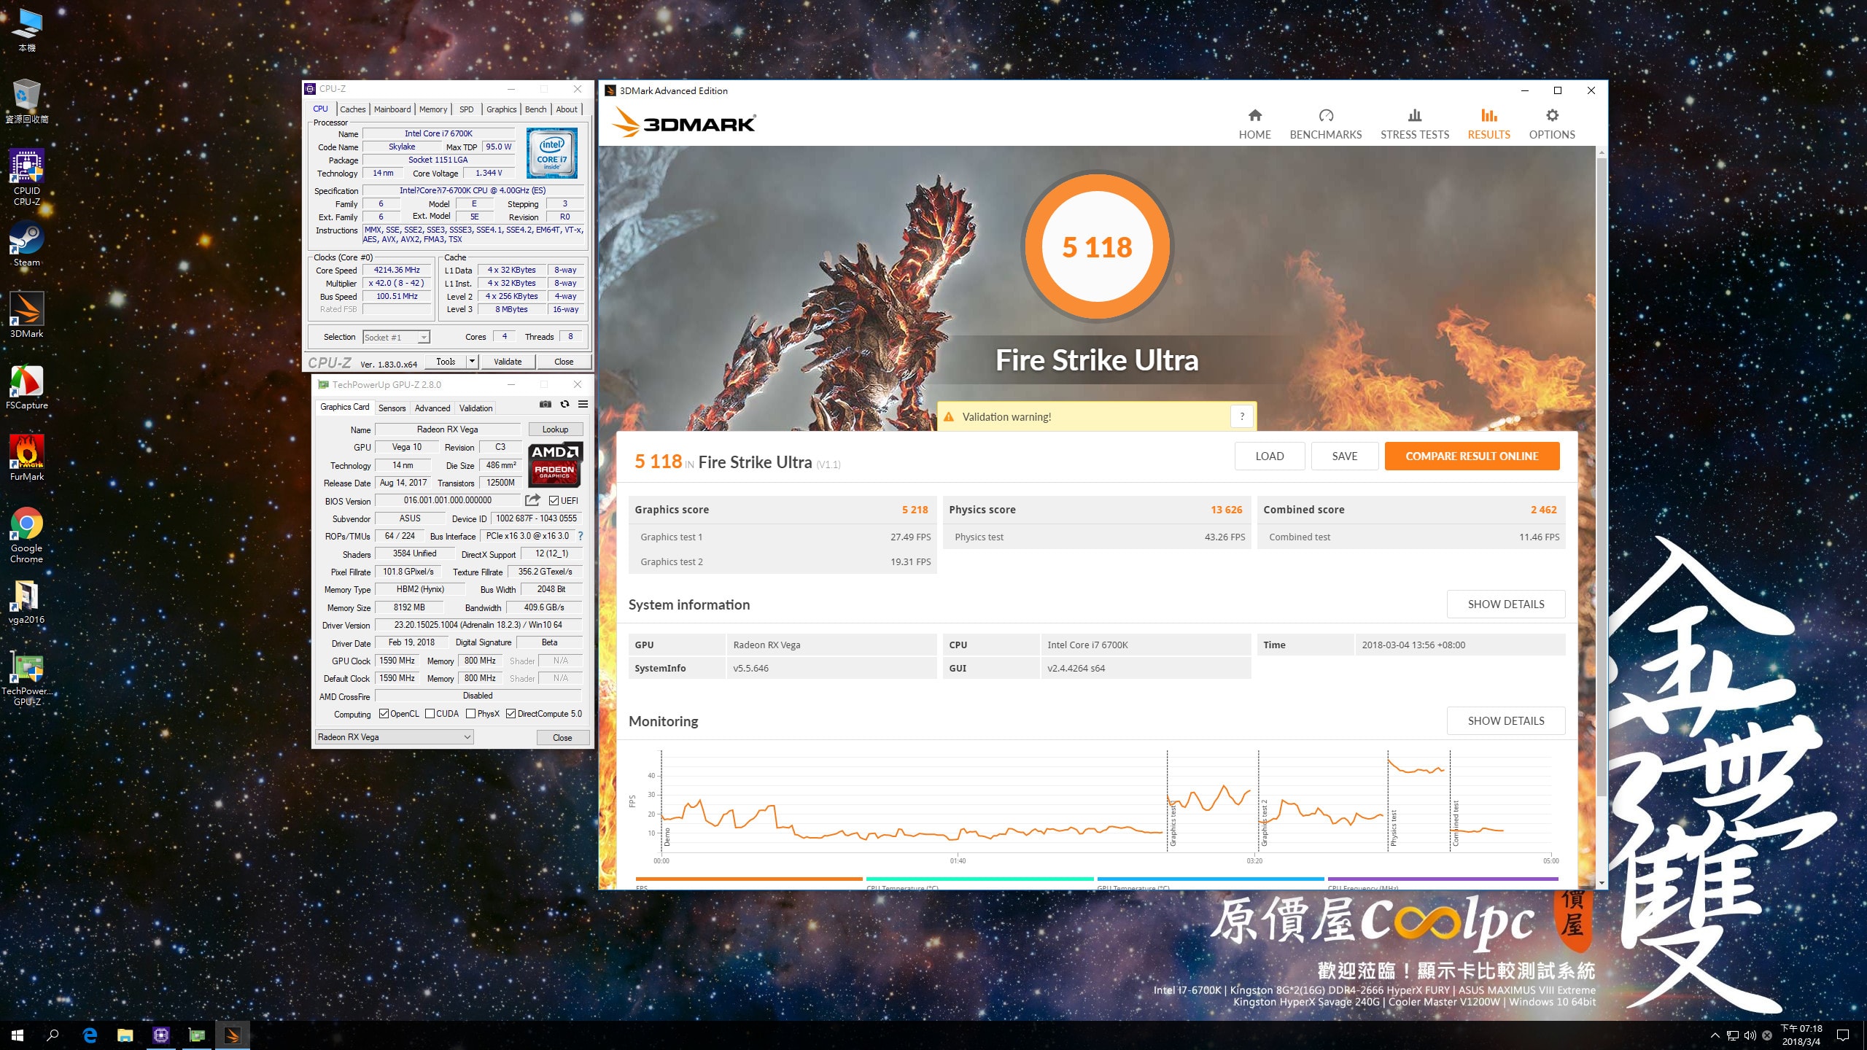
Task: Click the Bus Interface question mark in GPU-Z
Action: [581, 536]
